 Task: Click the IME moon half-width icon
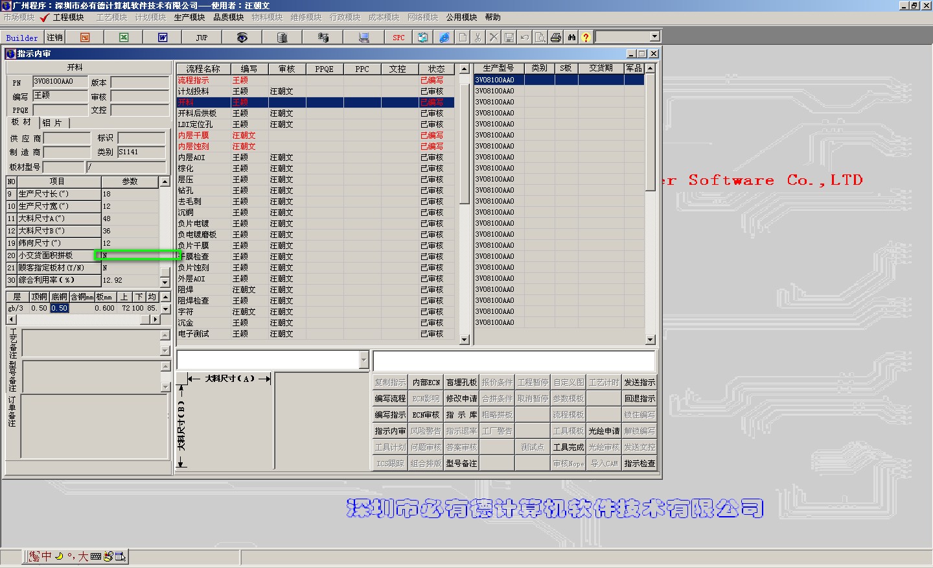click(59, 556)
